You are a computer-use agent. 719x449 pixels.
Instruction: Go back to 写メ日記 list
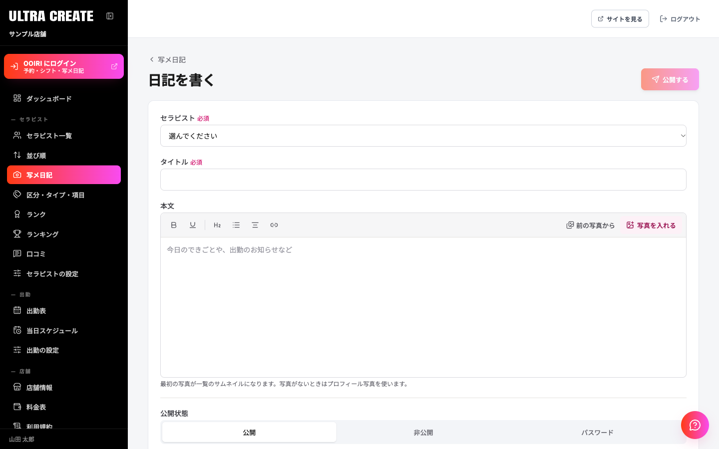coord(168,59)
